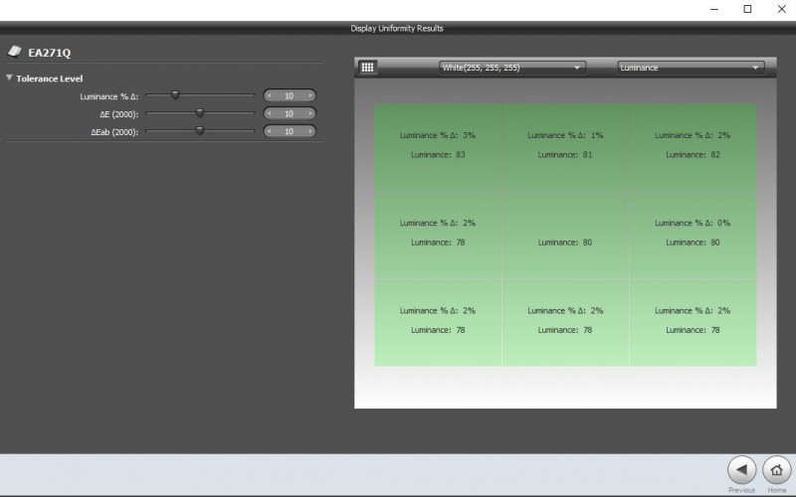
Task: Maximize the window
Action: [747, 9]
